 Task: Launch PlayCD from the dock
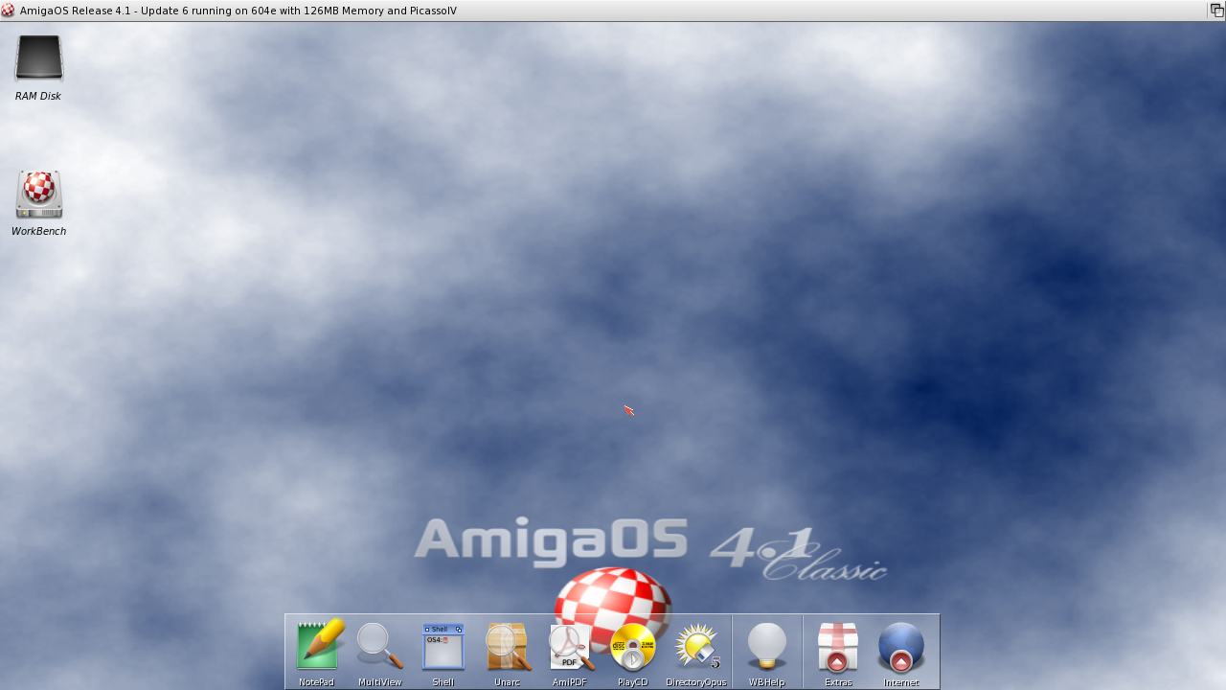point(633,646)
